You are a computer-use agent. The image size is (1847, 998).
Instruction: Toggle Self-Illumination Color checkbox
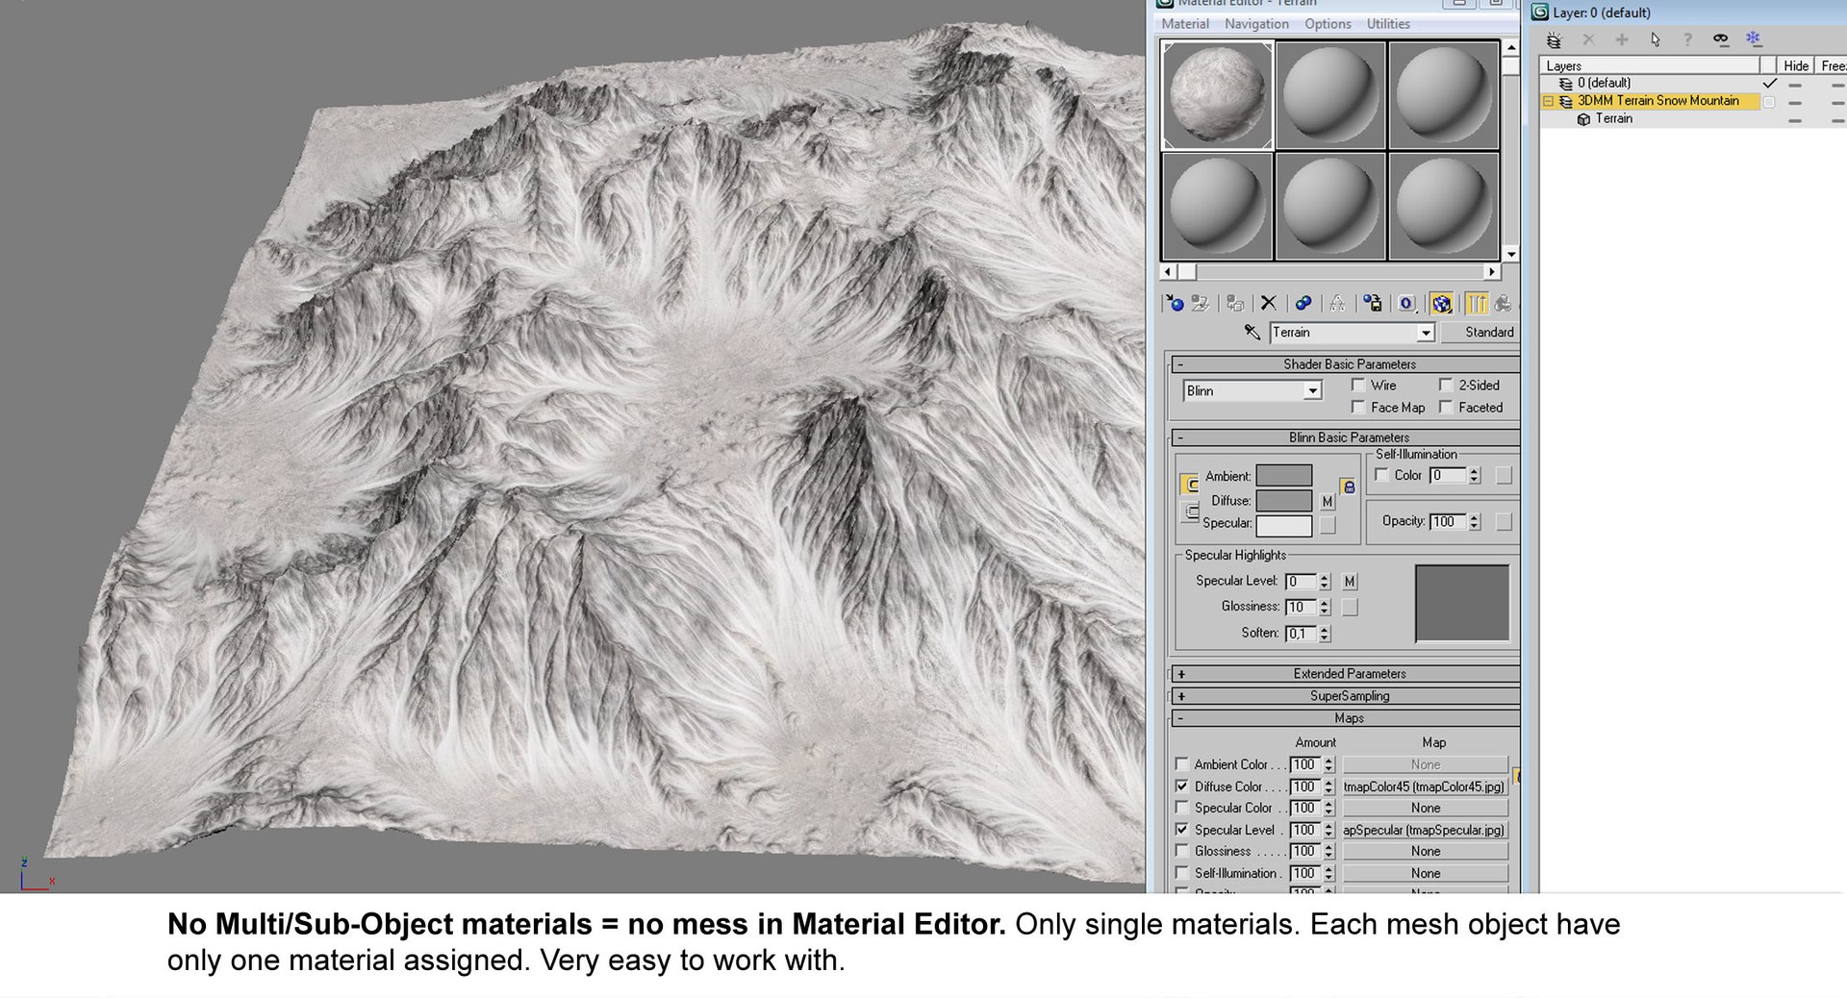(x=1381, y=475)
